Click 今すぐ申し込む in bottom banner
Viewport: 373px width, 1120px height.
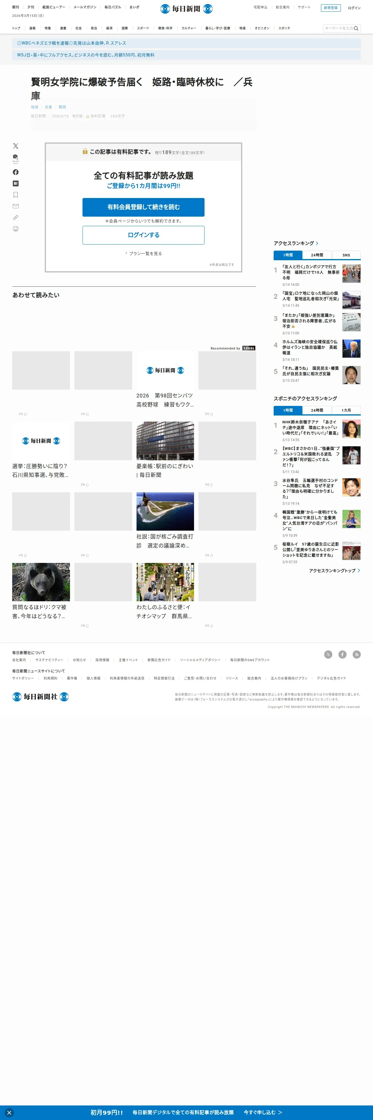tap(263, 1113)
